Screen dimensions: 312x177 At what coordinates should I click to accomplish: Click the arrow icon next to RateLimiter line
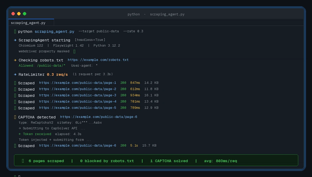pos(15,74)
